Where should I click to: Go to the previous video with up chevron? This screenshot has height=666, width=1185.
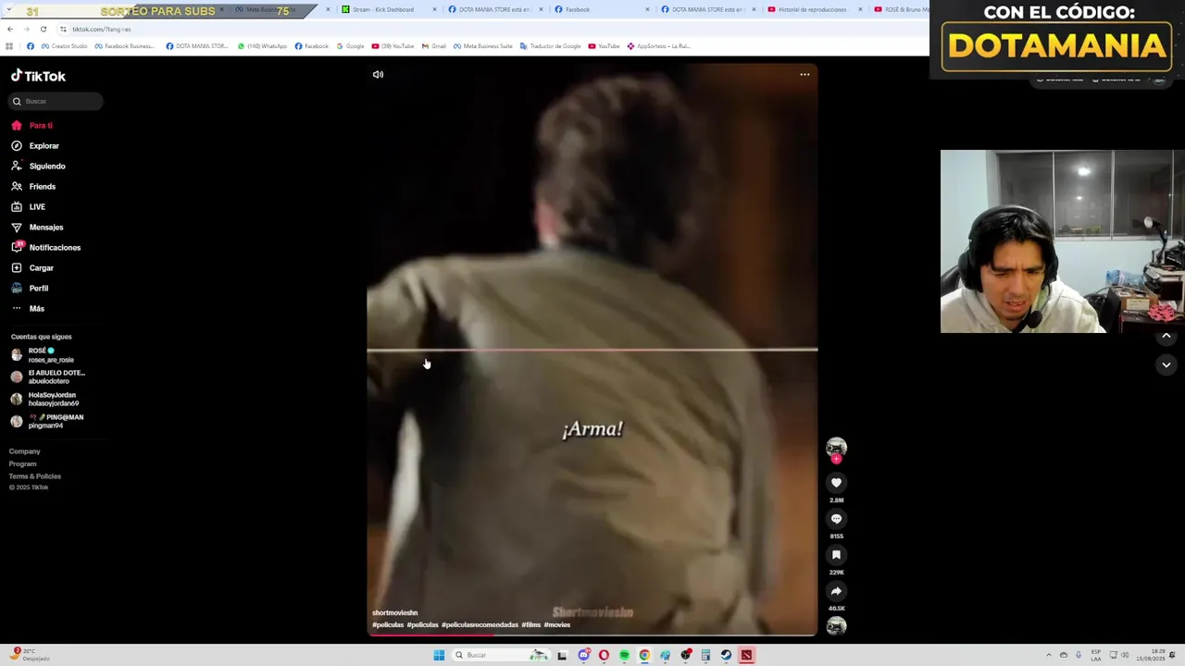[x=1166, y=336]
